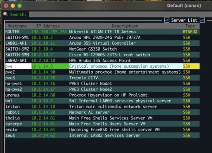Click IP address 192.168.255.254
Viewport: 212px width, 153px height.
[x=49, y=32]
